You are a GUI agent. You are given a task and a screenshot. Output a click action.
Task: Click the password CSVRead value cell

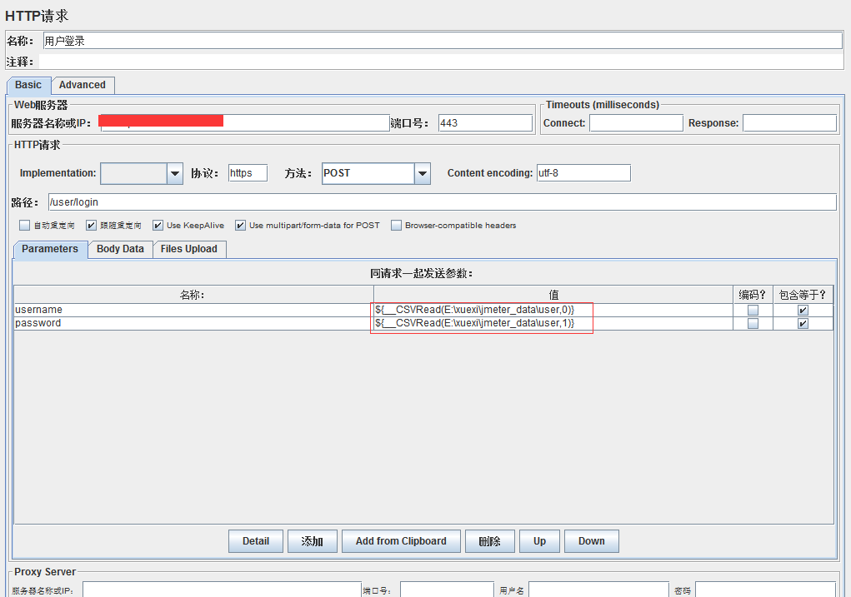[553, 323]
